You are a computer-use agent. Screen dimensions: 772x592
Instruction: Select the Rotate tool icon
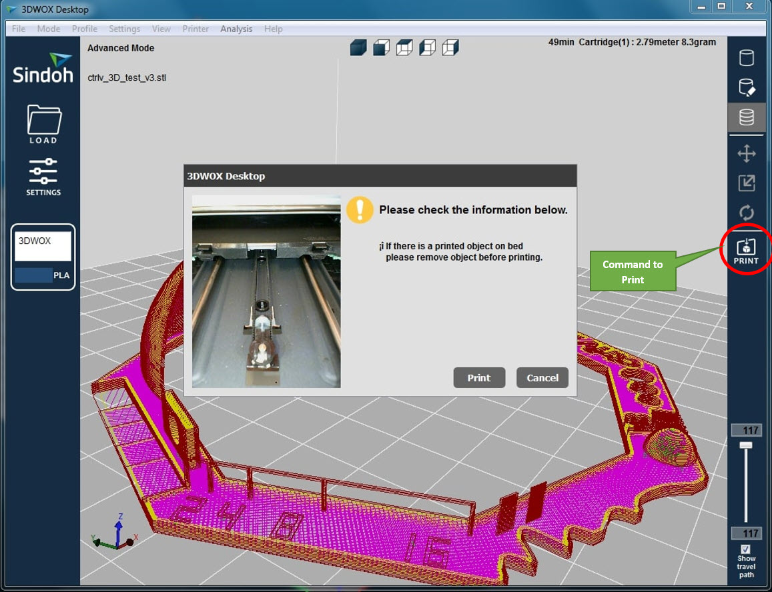(x=747, y=213)
